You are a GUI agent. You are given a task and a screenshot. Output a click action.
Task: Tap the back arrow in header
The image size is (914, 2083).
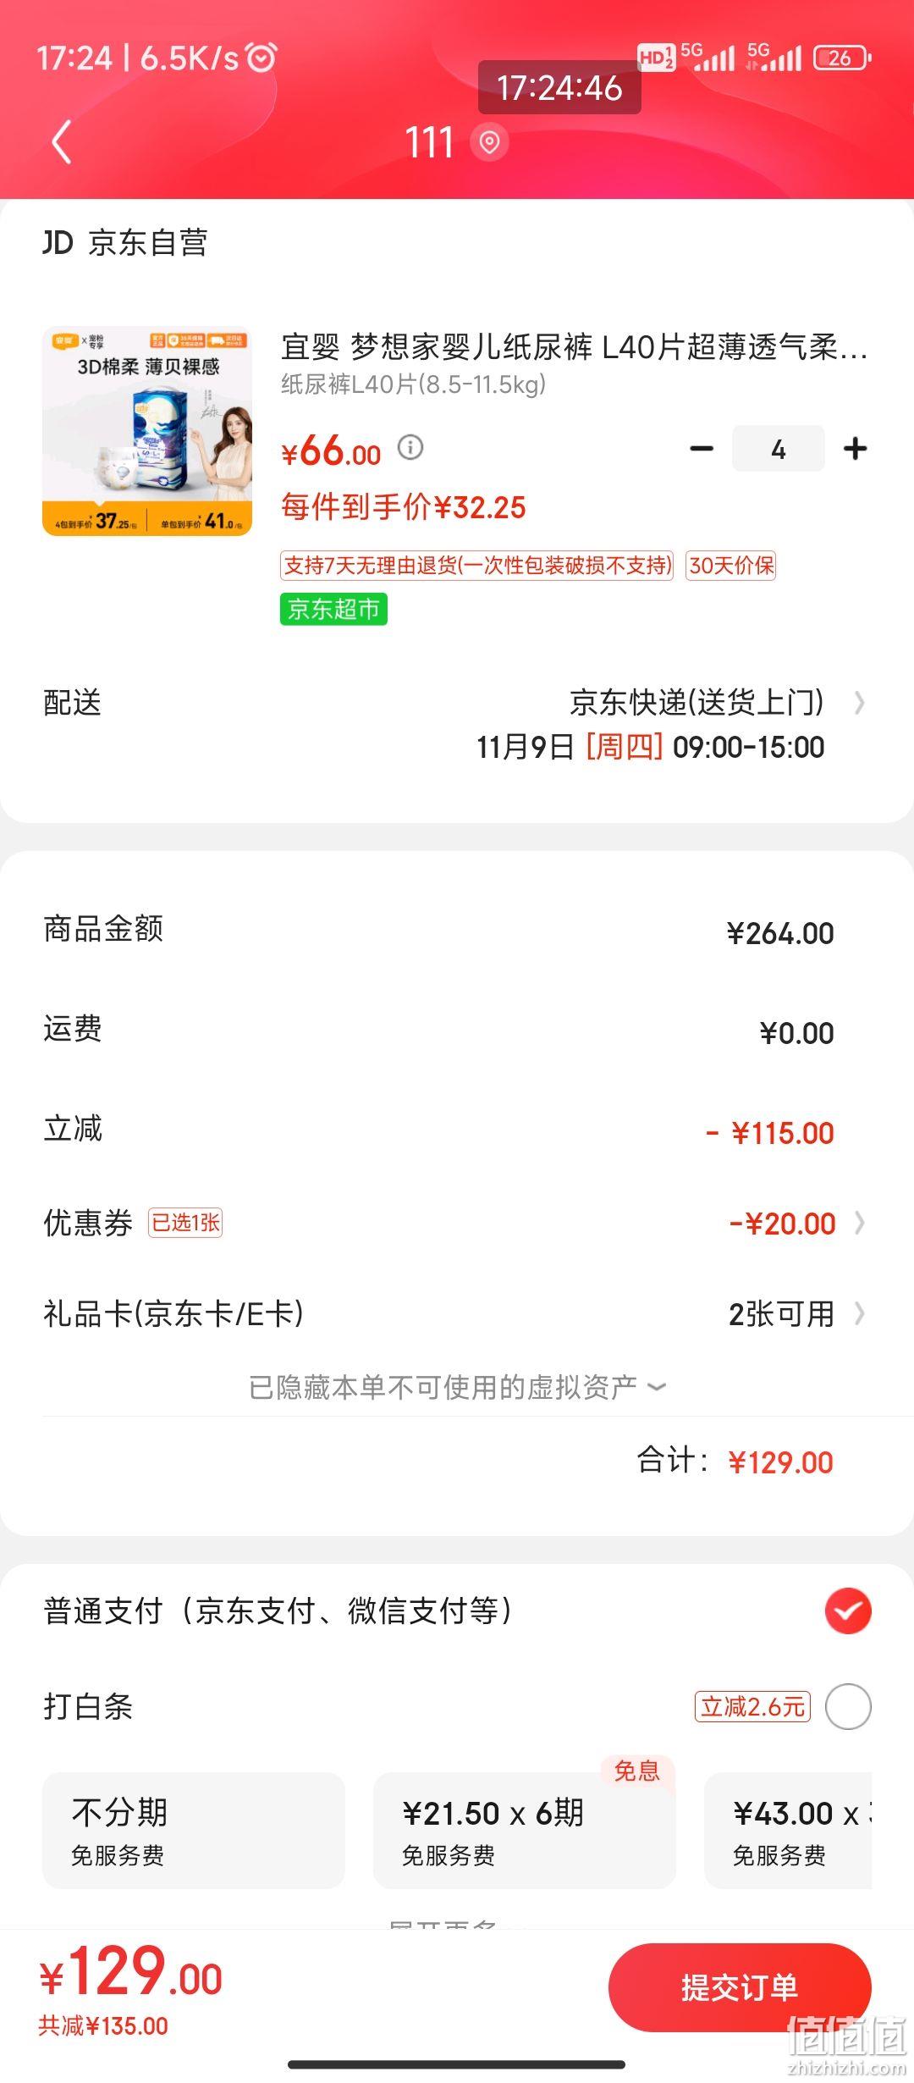(x=61, y=141)
